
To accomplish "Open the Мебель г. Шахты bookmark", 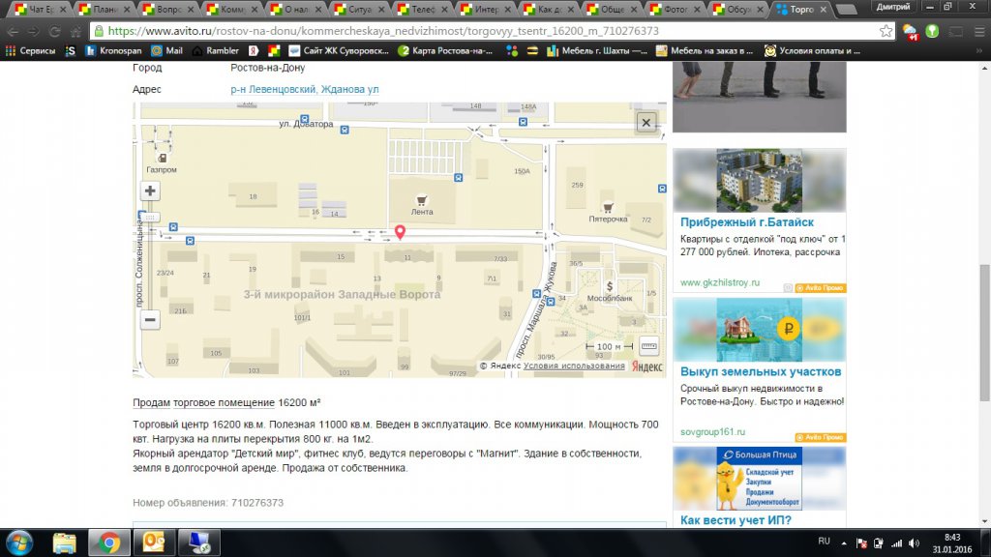I will pos(597,50).
